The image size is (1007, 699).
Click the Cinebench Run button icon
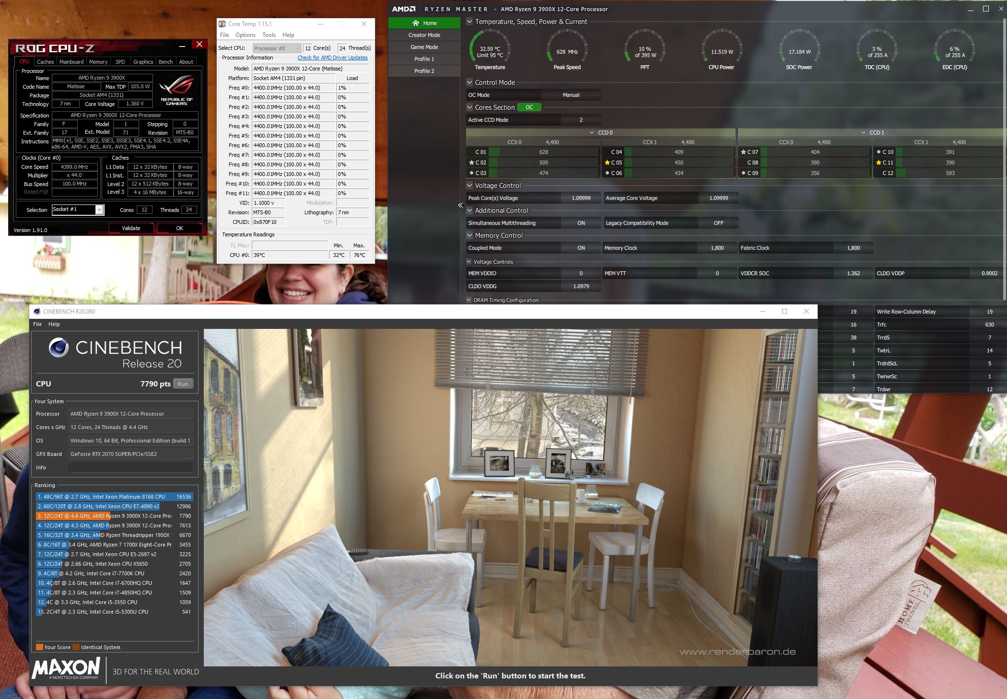click(186, 384)
